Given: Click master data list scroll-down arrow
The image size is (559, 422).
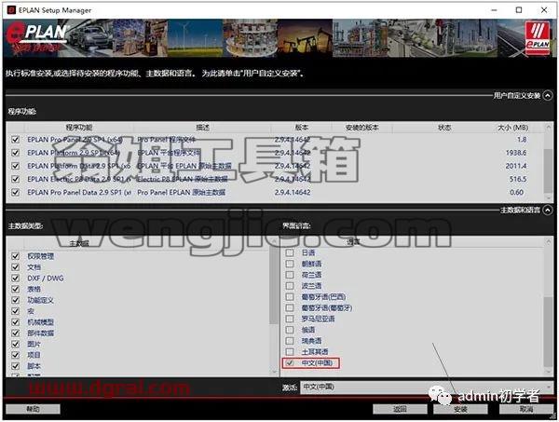Looking at the screenshot, I should 274,372.
